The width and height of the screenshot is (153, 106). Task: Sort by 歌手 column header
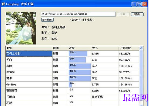pos(60,48)
